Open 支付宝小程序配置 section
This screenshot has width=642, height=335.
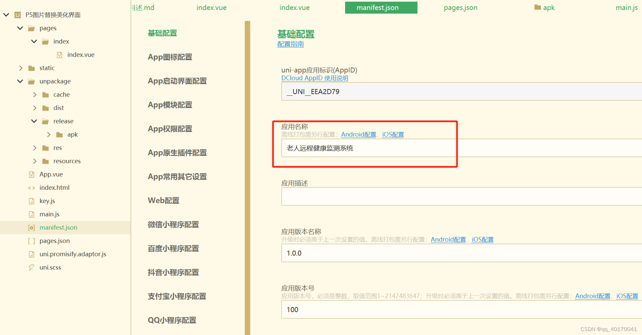177,296
